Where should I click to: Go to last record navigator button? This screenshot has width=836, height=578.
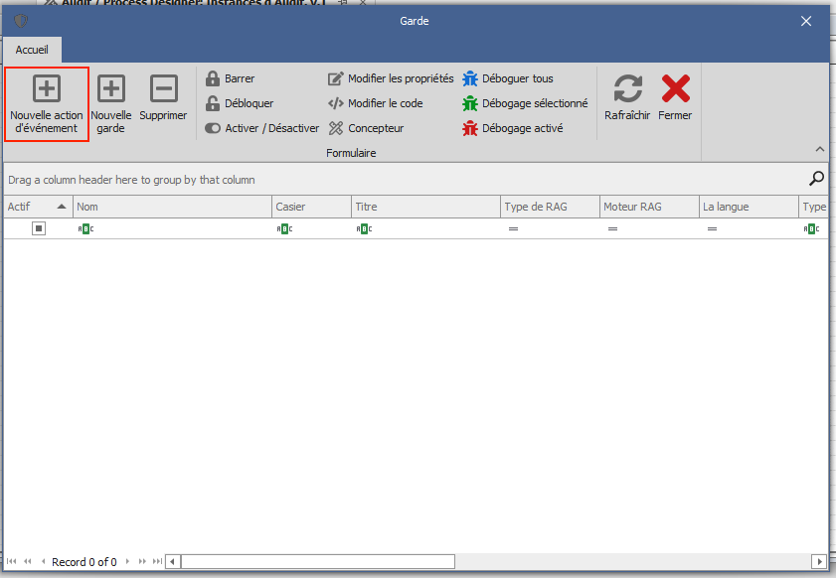click(157, 561)
